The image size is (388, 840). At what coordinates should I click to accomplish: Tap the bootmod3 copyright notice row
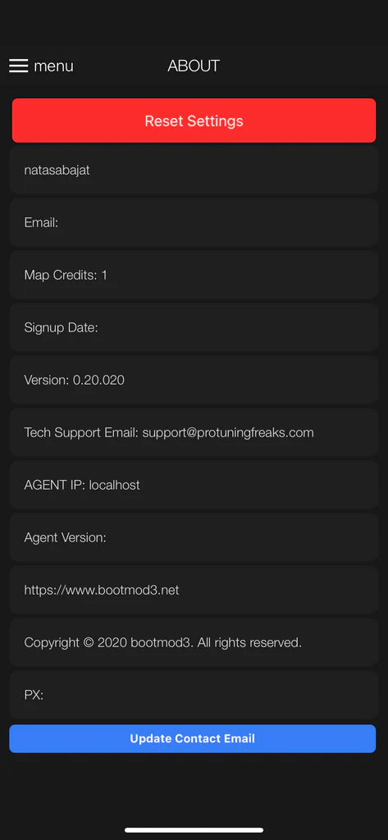194,643
